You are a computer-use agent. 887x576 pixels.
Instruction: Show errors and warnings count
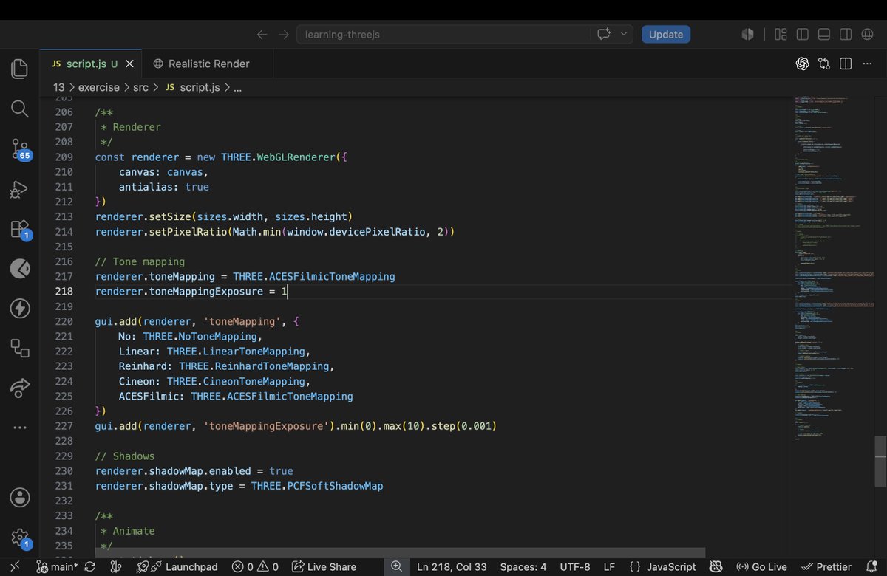(x=255, y=567)
